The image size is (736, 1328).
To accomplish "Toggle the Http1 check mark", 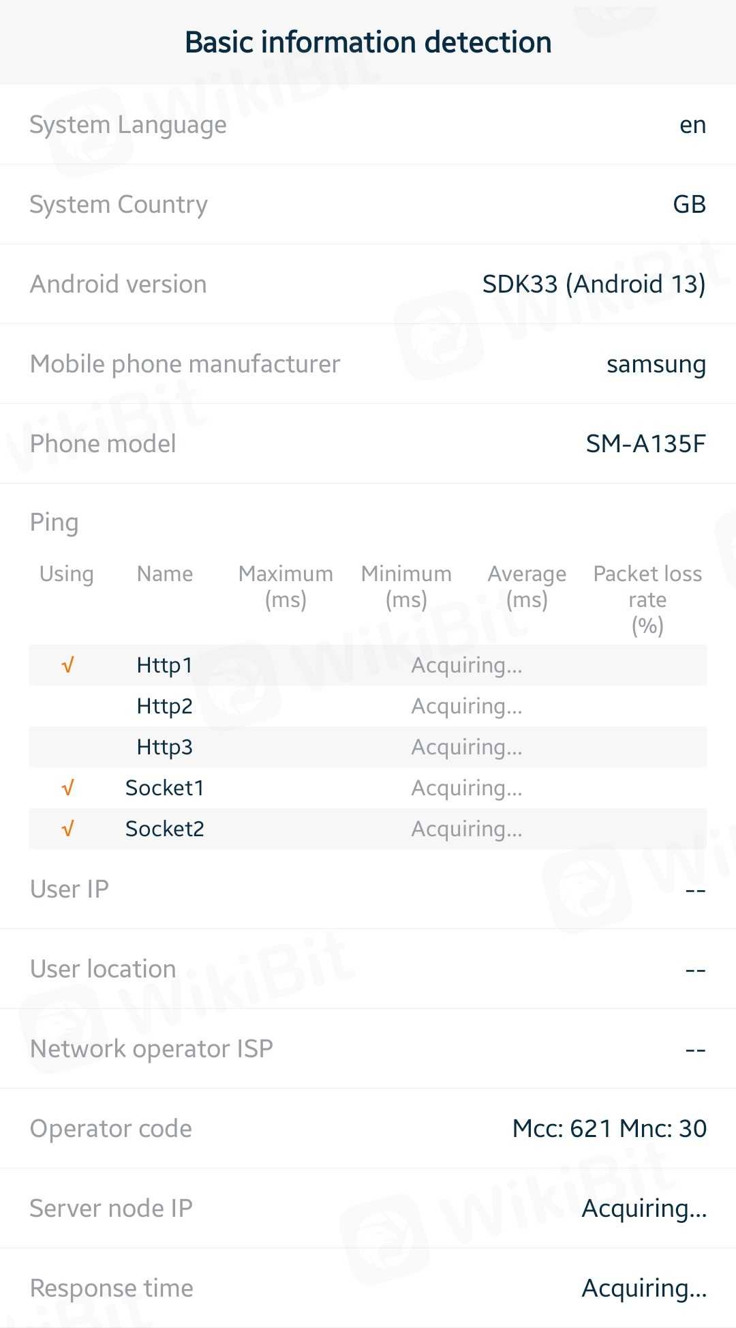I will pos(67,665).
